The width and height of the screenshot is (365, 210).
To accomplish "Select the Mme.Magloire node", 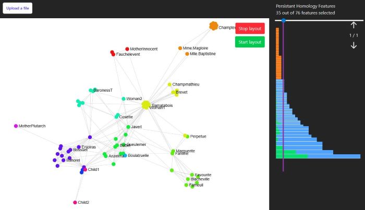I will tap(180, 48).
